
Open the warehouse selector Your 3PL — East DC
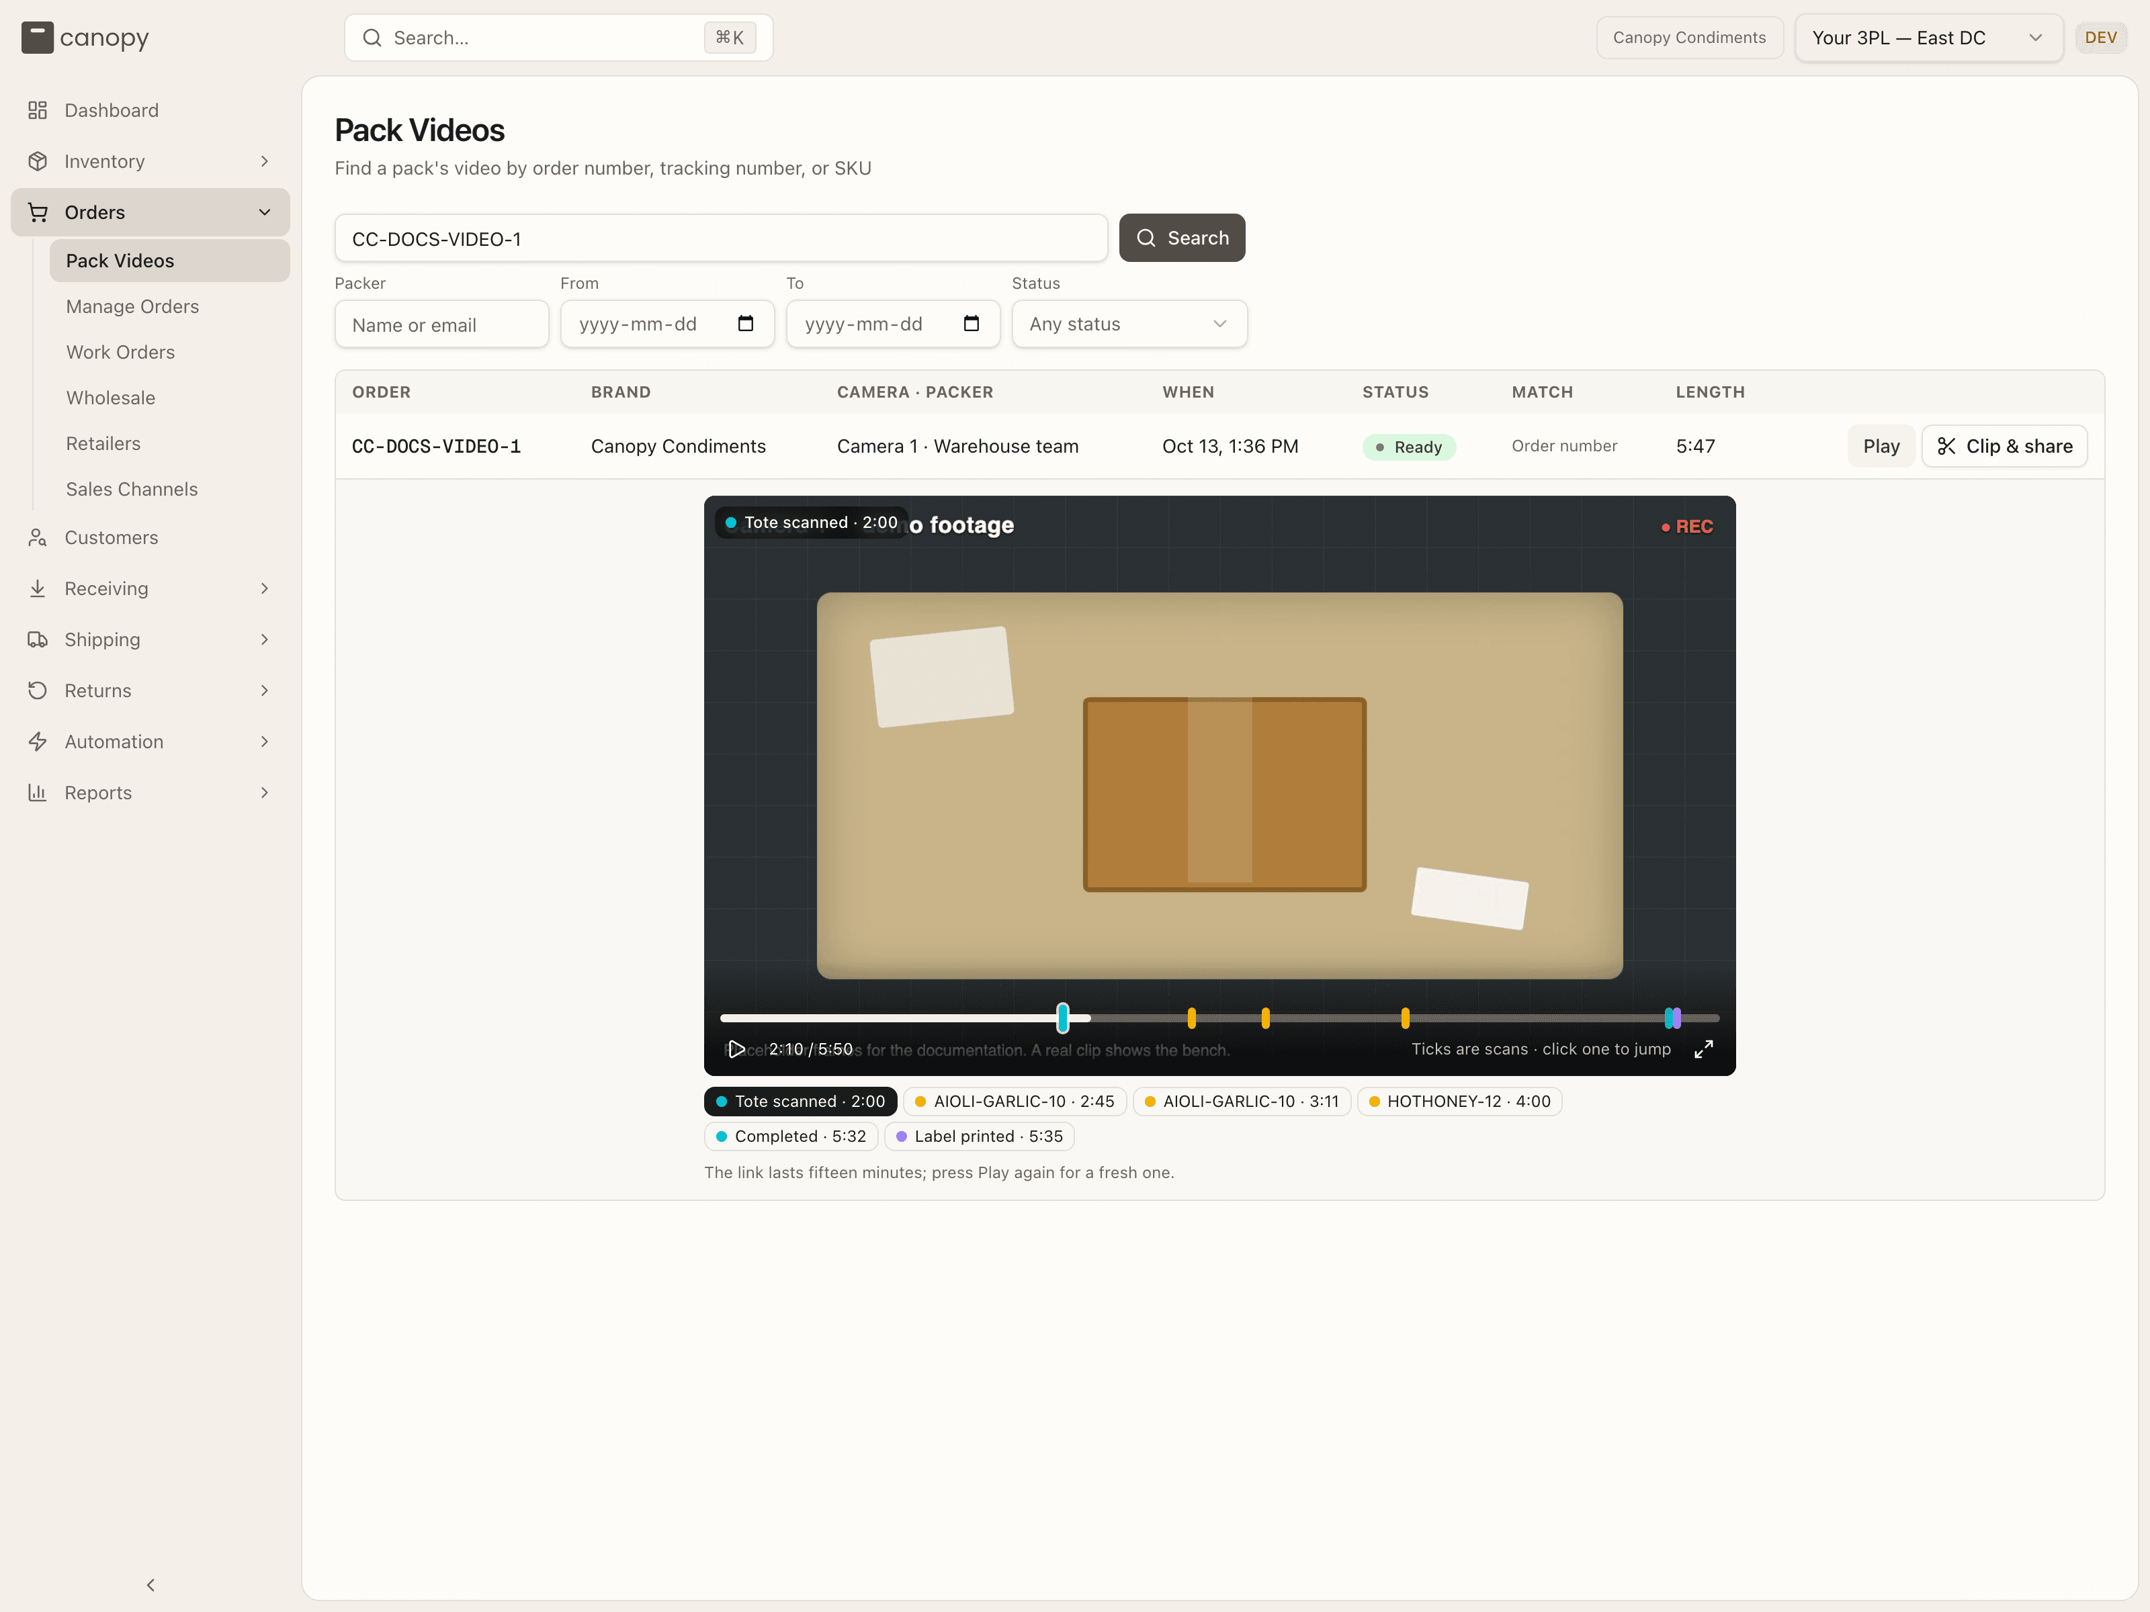[x=1928, y=38]
